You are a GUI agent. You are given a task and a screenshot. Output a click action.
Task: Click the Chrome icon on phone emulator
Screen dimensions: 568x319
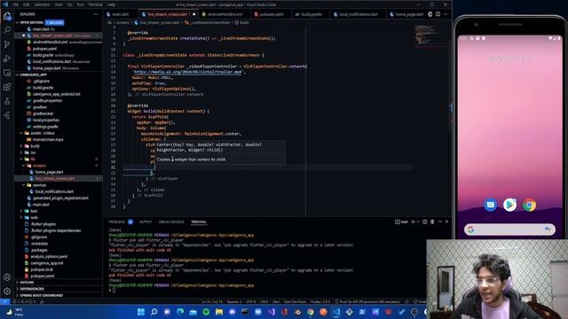tap(529, 205)
